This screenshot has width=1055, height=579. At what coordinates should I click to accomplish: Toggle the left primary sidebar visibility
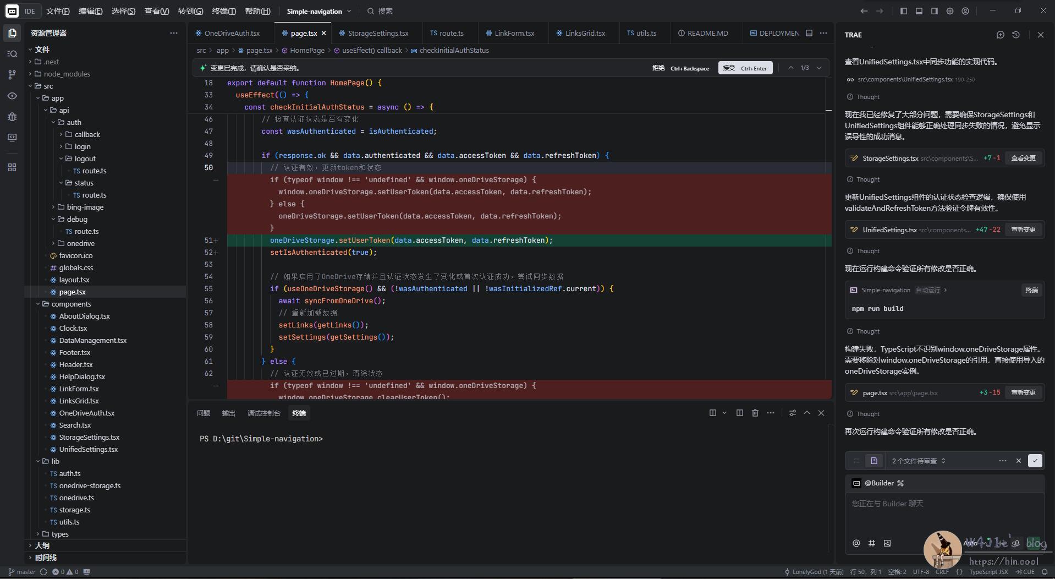coord(903,11)
